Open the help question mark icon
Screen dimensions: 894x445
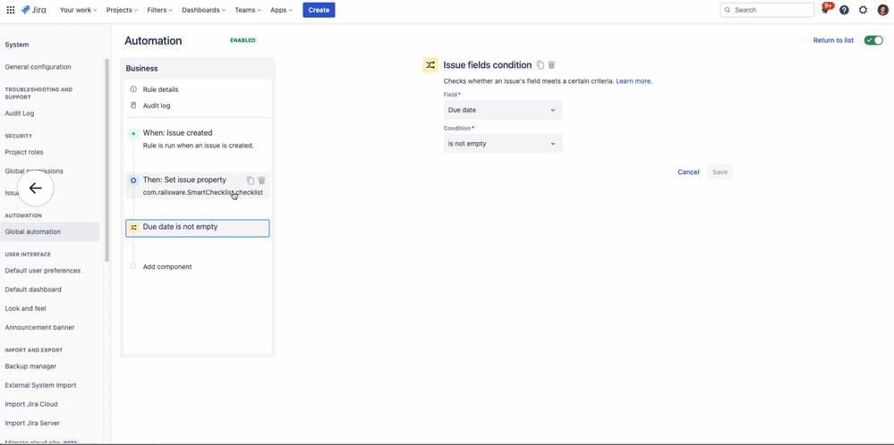pyautogui.click(x=845, y=10)
